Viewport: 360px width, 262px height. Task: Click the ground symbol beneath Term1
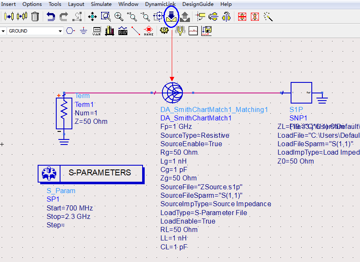click(64, 142)
